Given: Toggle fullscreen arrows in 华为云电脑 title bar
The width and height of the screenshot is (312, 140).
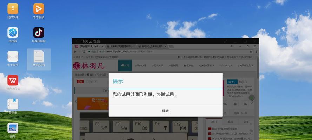Looking at the screenshot, I should [x=225, y=41].
